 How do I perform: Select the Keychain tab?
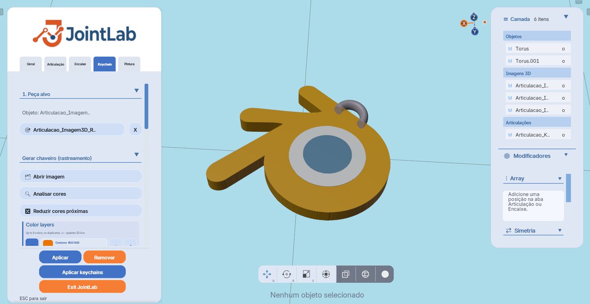click(105, 64)
